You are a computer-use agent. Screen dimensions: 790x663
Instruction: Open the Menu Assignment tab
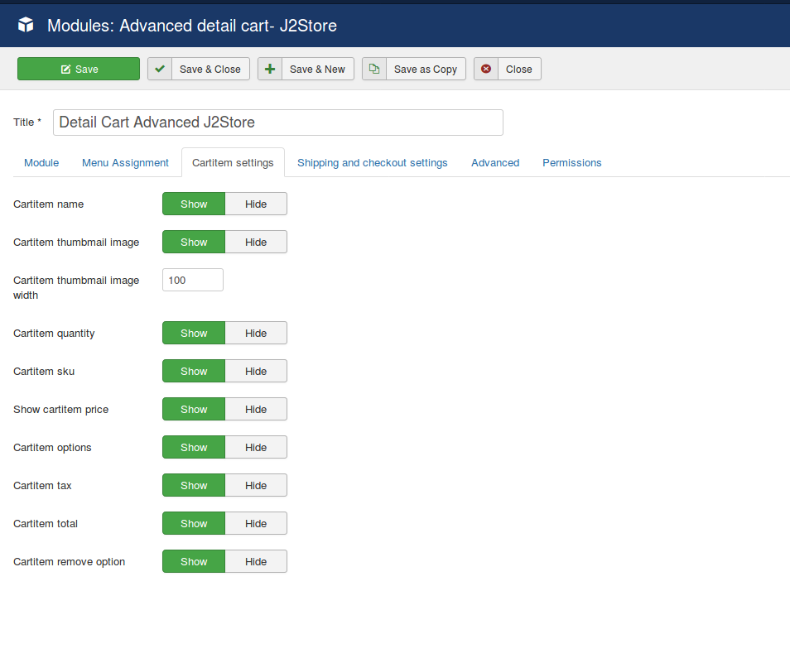point(125,163)
